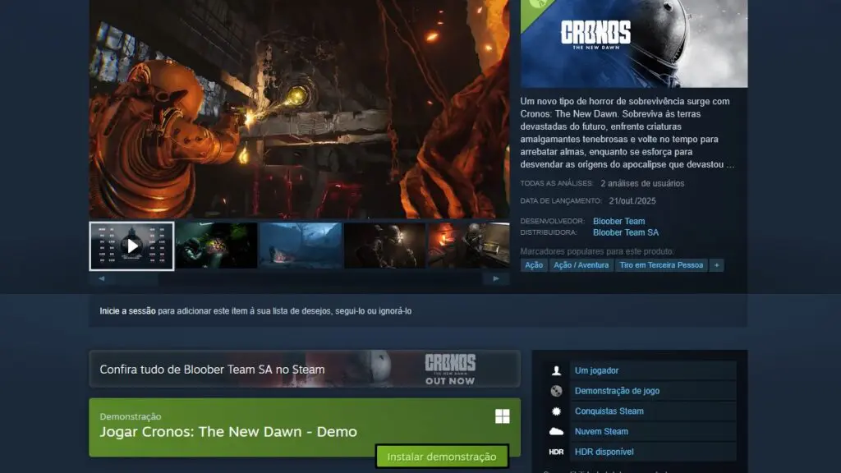Open the Bloober Team developer link
Screen dimensions: 841x473
(x=618, y=221)
